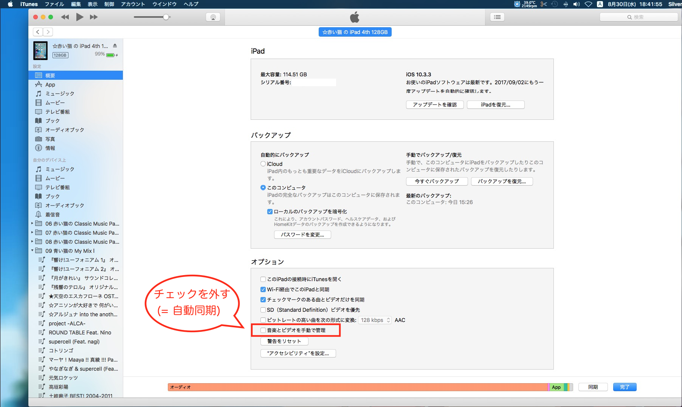Viewport: 682px width, 407px height.
Task: Click the パスワードを変更... button
Action: 302,235
